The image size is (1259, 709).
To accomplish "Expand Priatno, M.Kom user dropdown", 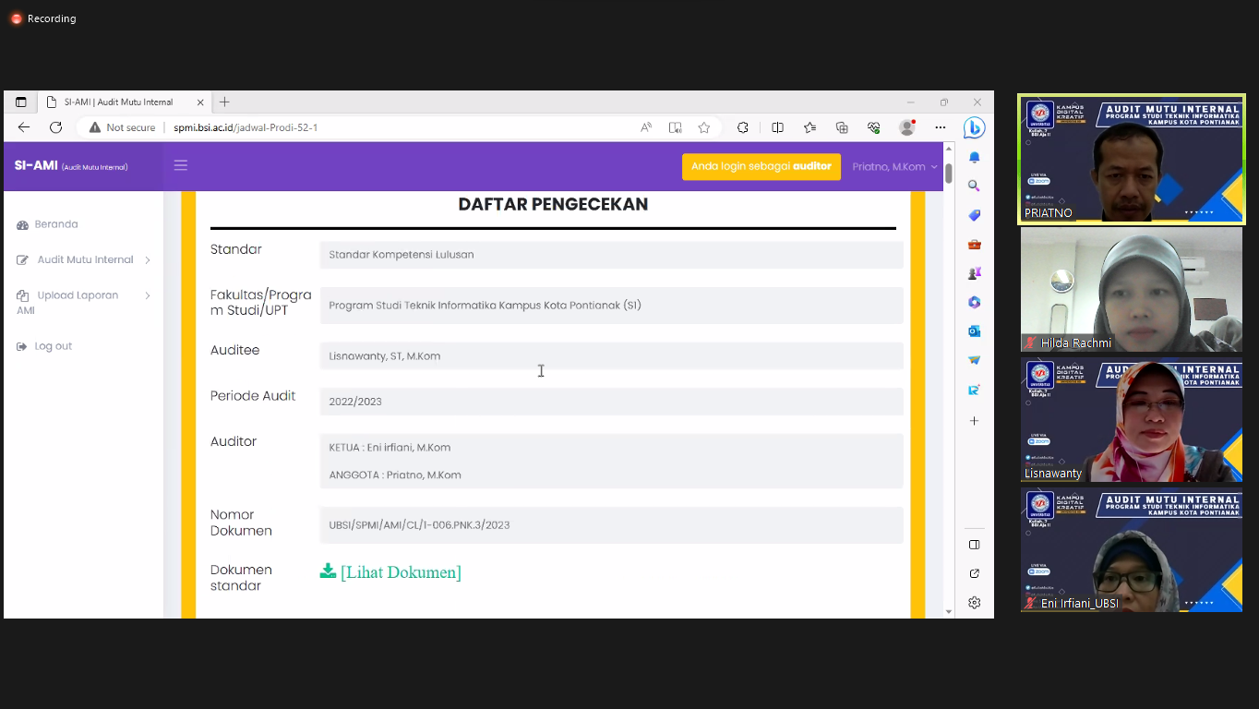I will [894, 166].
